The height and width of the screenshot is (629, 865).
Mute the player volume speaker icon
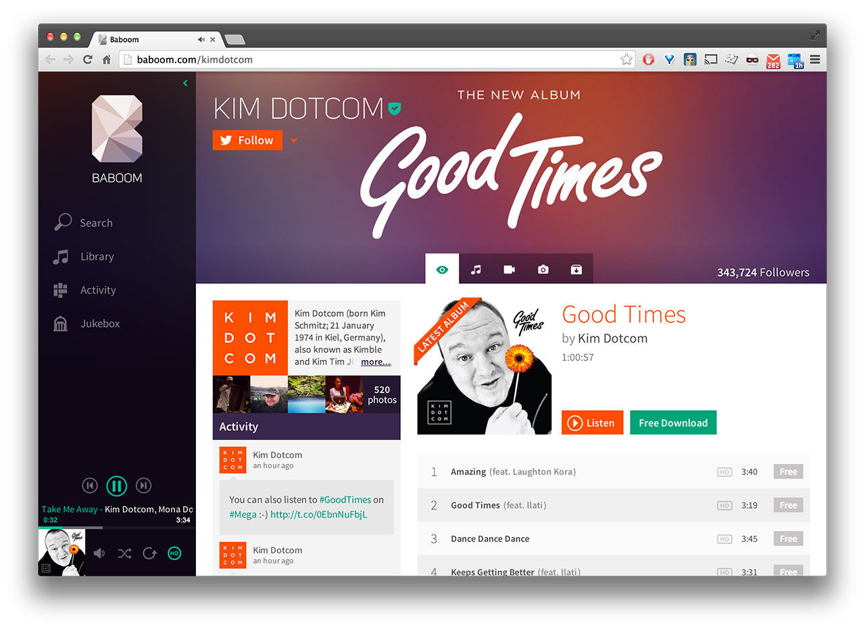tap(99, 553)
